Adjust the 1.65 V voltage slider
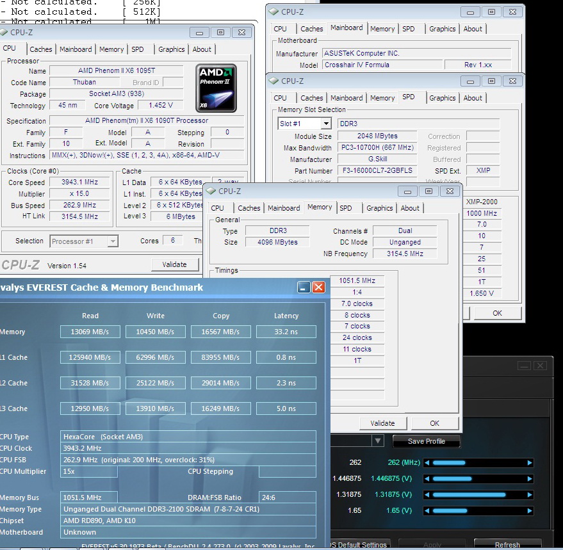Screen dimensions: 563x550 click(478, 510)
